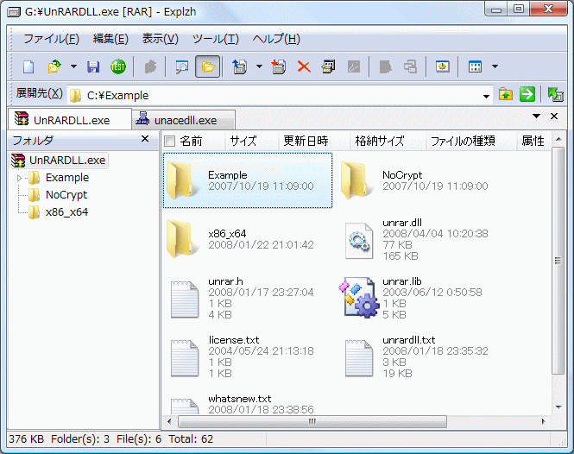This screenshot has width=574, height=454.
Task: Click the blue floppy disk save icon
Action: point(94,66)
